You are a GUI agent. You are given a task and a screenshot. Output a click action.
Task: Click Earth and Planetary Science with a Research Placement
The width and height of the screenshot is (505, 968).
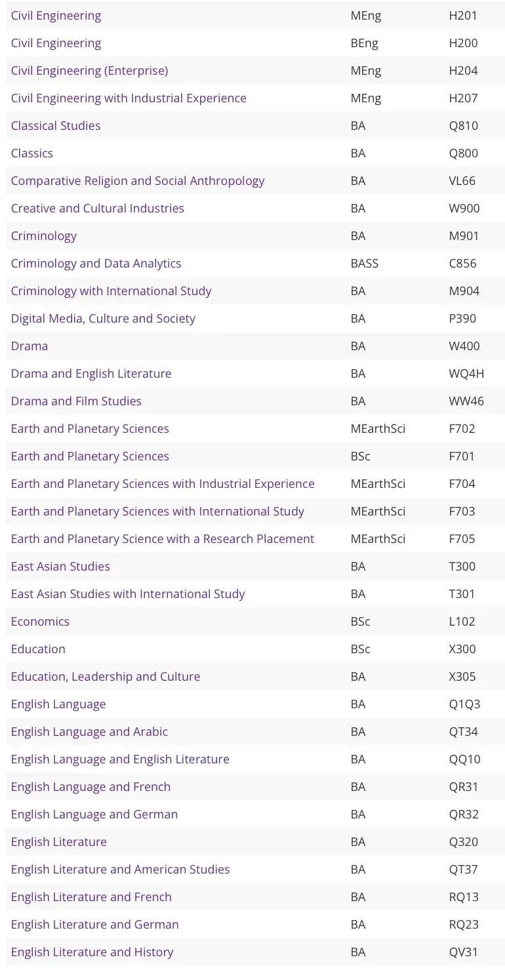[163, 539]
